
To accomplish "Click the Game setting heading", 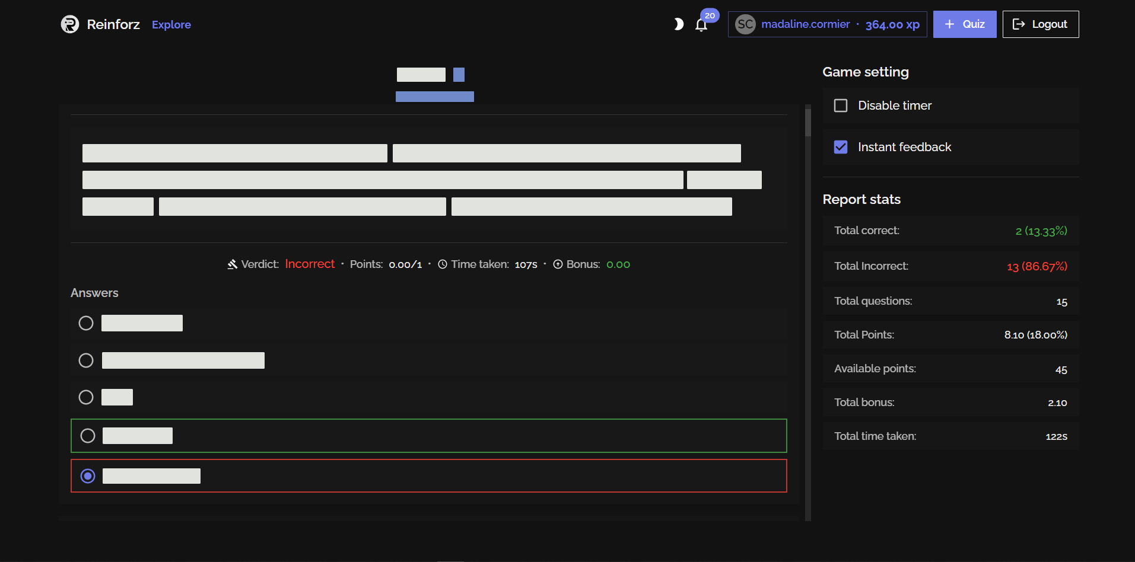I will [866, 72].
